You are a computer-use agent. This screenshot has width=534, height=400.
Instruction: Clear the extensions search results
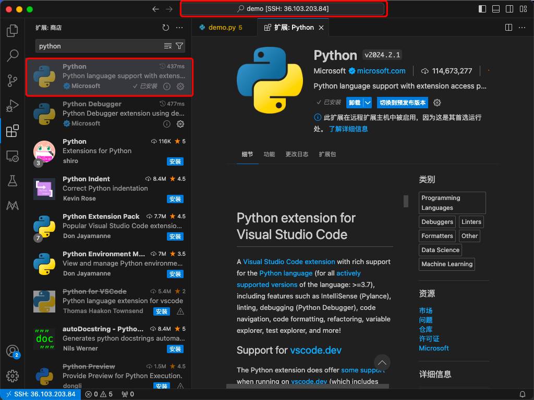coord(168,46)
